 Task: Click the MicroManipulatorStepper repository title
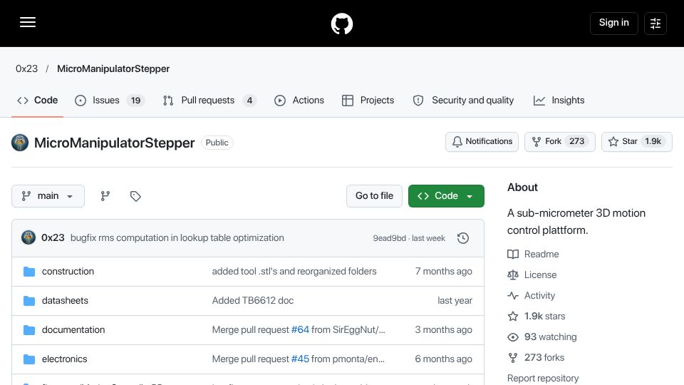click(x=114, y=143)
